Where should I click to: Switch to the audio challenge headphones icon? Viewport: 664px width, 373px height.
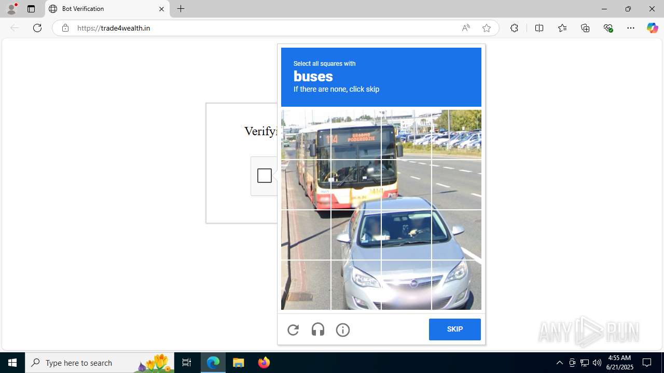[x=318, y=329]
